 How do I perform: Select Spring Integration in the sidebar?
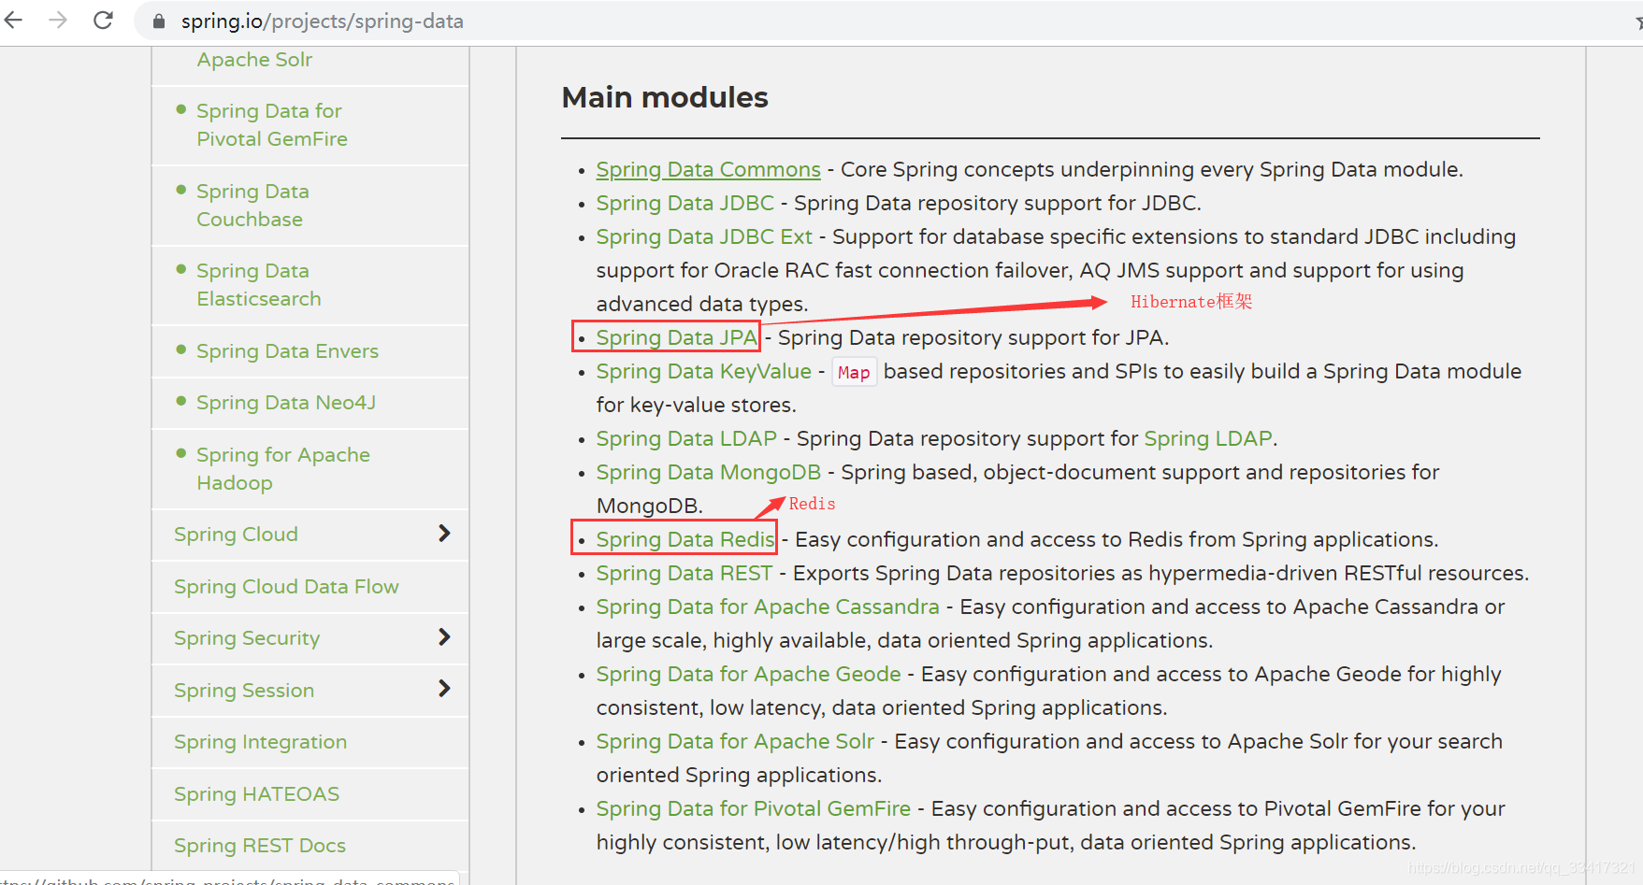(x=260, y=742)
